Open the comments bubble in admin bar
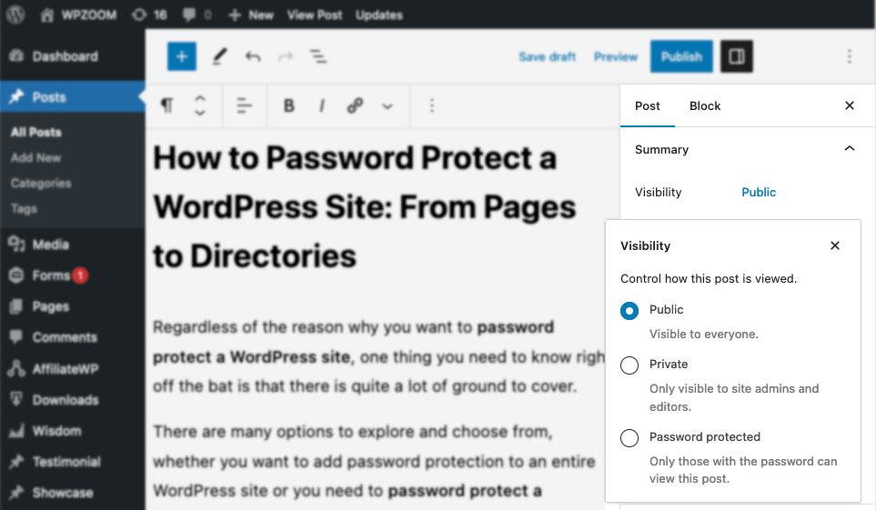Screen dimensions: 876x510 click(x=196, y=15)
